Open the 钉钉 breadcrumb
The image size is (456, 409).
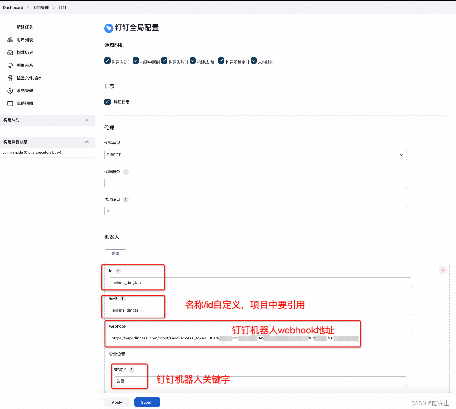(63, 8)
